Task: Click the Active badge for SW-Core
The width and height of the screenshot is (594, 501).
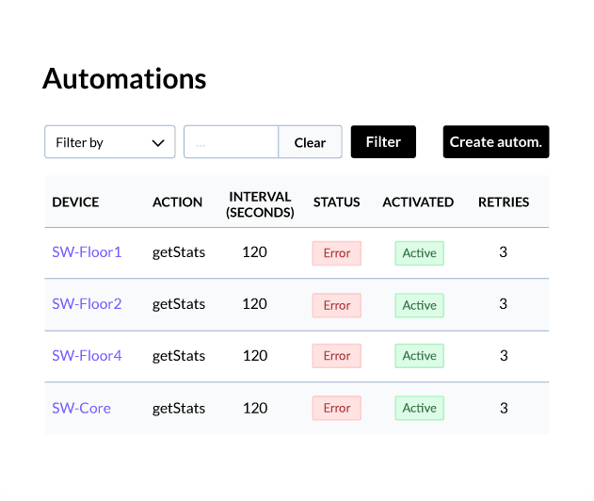Action: pos(419,408)
